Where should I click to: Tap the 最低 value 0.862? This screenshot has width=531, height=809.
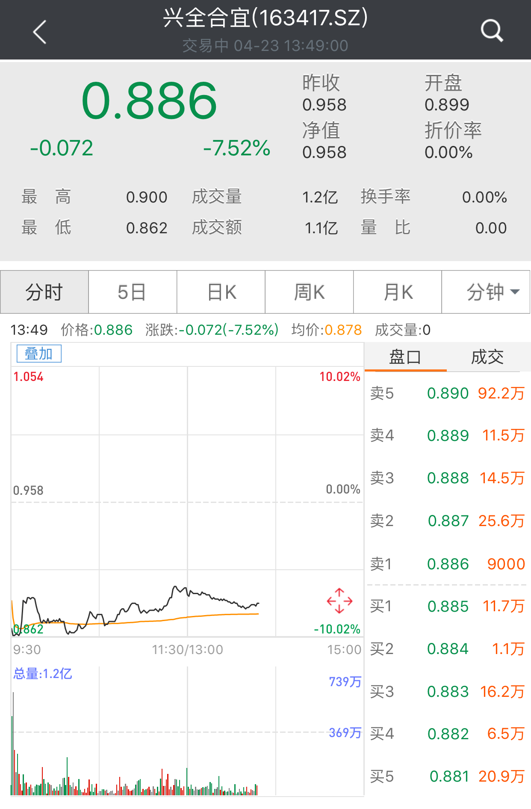[x=147, y=228]
